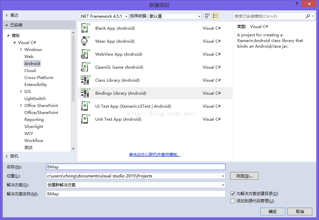This screenshot has height=220, width=319.
Task: Open the sort by 默认值 dropdown
Action: point(175,16)
